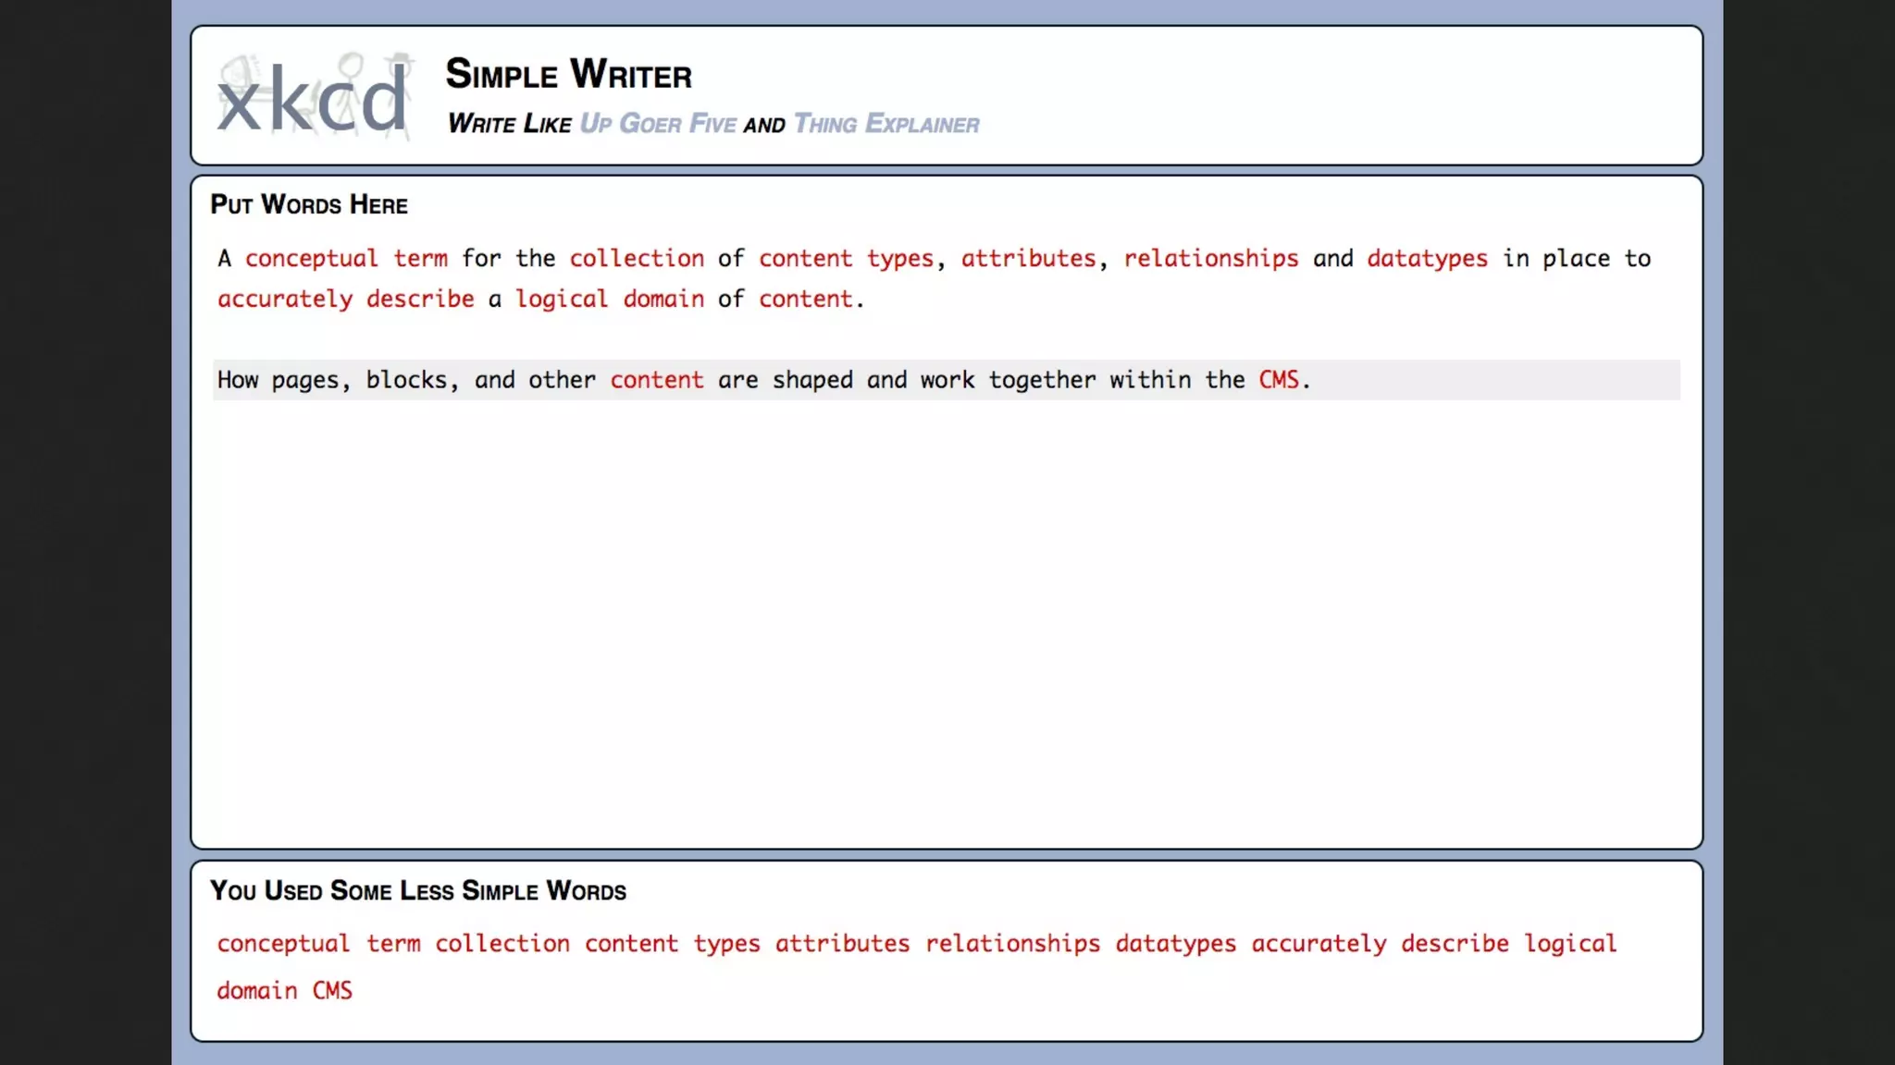1895x1065 pixels.
Task: Click 'attributes' in the less simple words list
Action: point(842,944)
